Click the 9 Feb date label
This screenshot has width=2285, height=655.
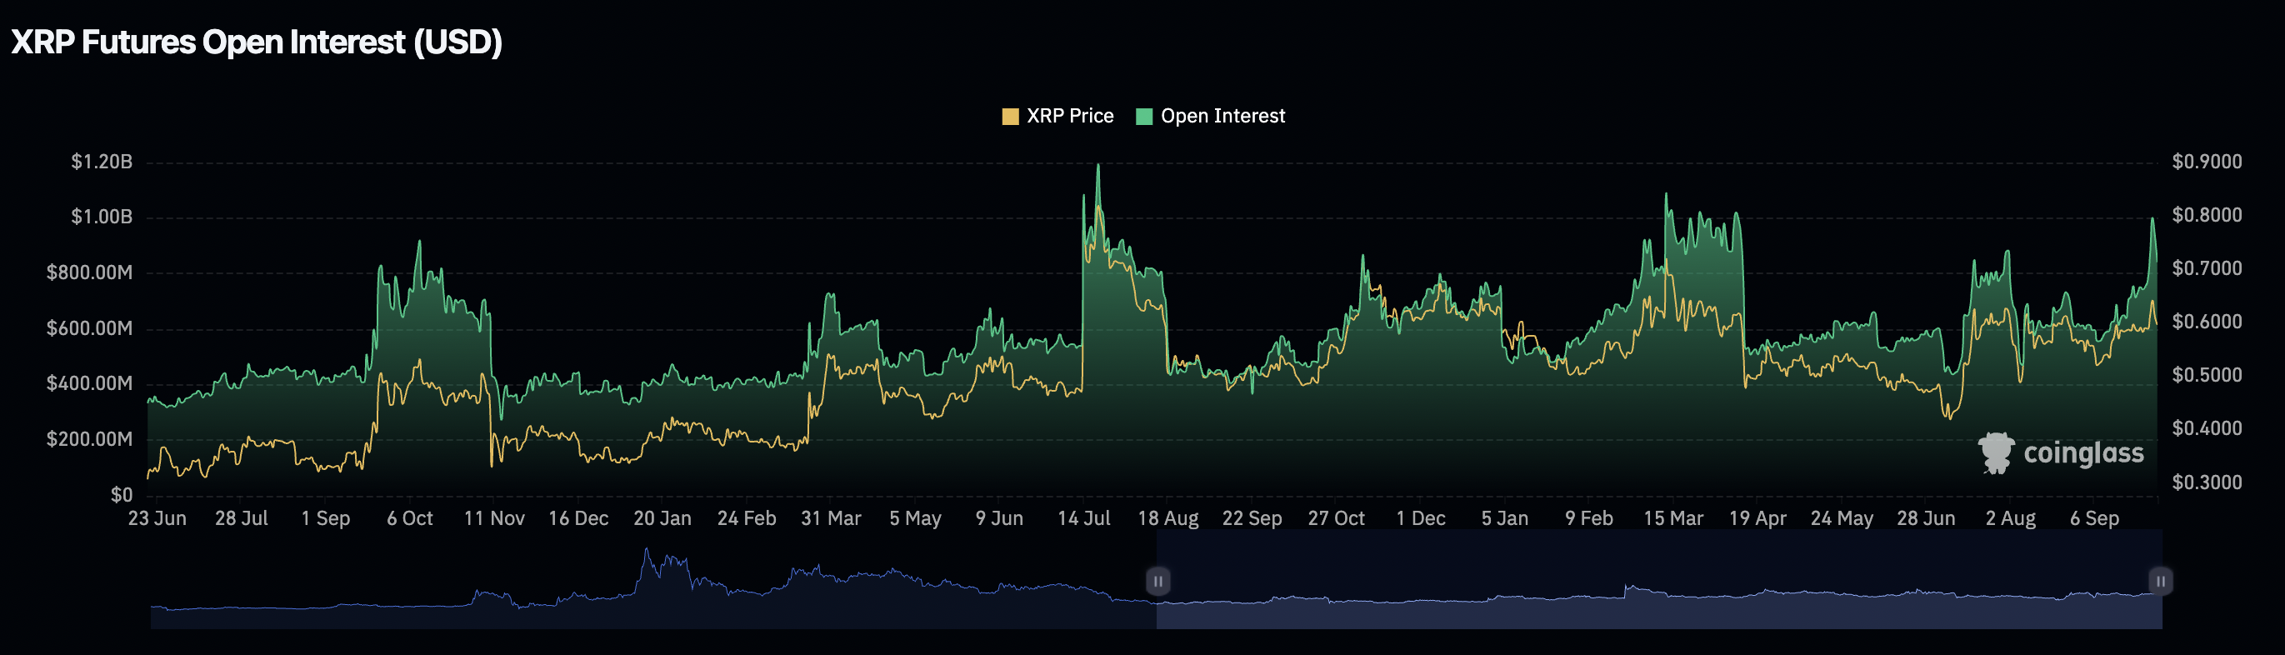(x=1589, y=518)
